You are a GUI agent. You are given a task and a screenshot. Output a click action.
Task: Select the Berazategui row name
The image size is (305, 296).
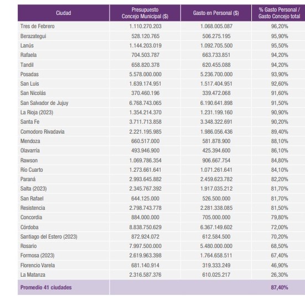coord(33,36)
